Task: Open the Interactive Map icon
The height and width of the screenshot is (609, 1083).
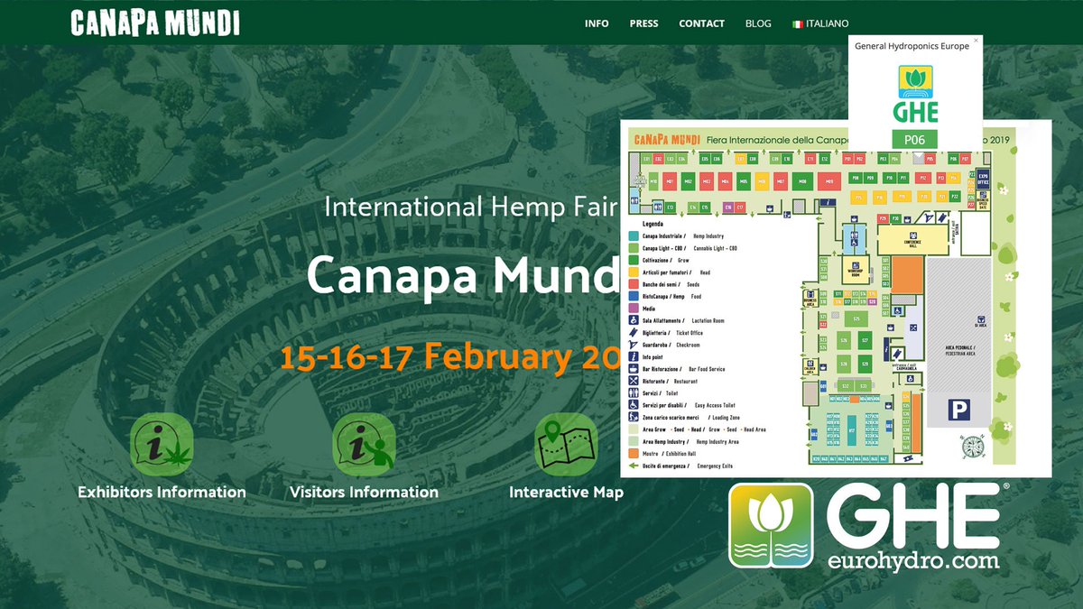Action: click(566, 444)
